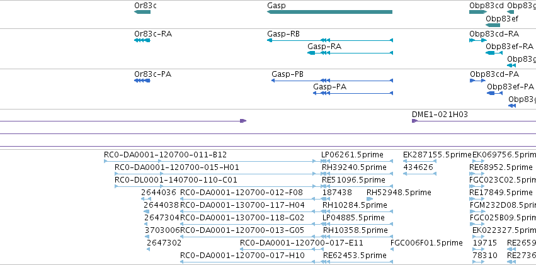536x265 pixels.
Task: Select the FGC023C02.5prime label
Action: pyautogui.click(x=503, y=179)
